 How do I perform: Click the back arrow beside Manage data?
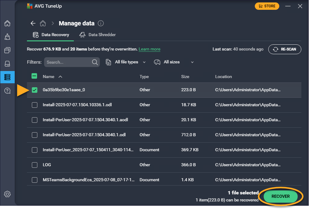tap(33, 24)
